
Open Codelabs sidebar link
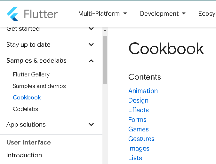pos(25,109)
